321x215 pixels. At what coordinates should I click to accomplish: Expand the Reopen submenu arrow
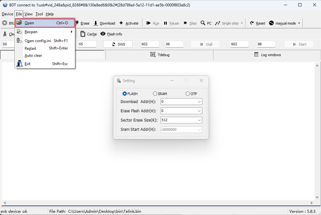(72, 32)
